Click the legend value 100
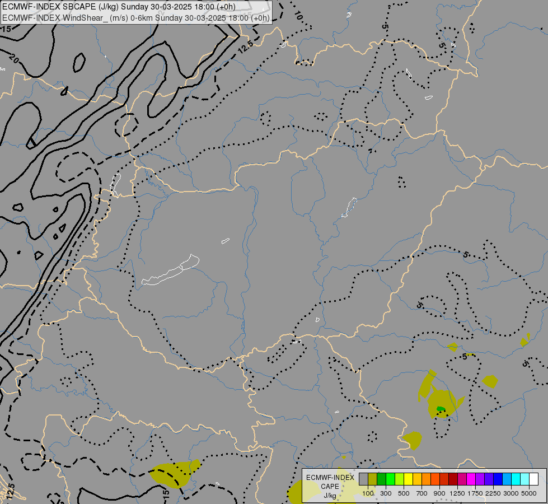This screenshot has height=504, width=548. coord(368,493)
